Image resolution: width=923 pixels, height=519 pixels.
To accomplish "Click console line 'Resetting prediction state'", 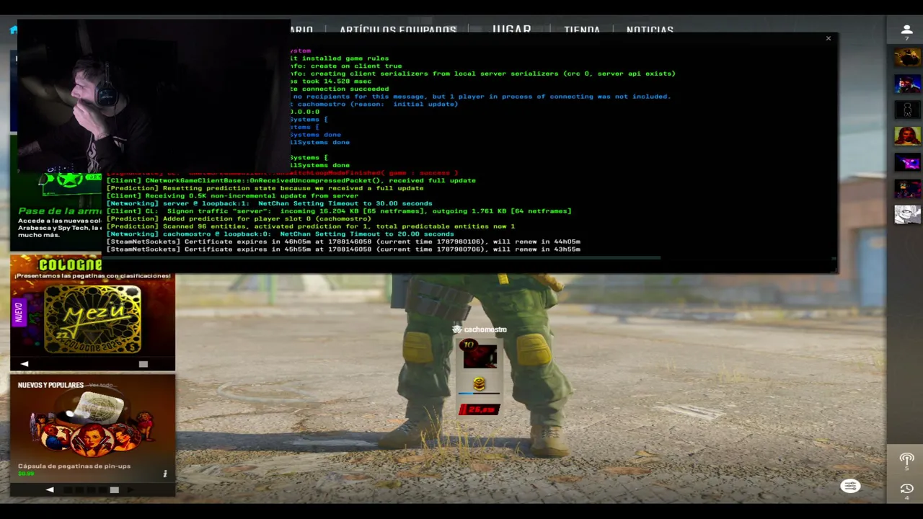I will 265,188.
